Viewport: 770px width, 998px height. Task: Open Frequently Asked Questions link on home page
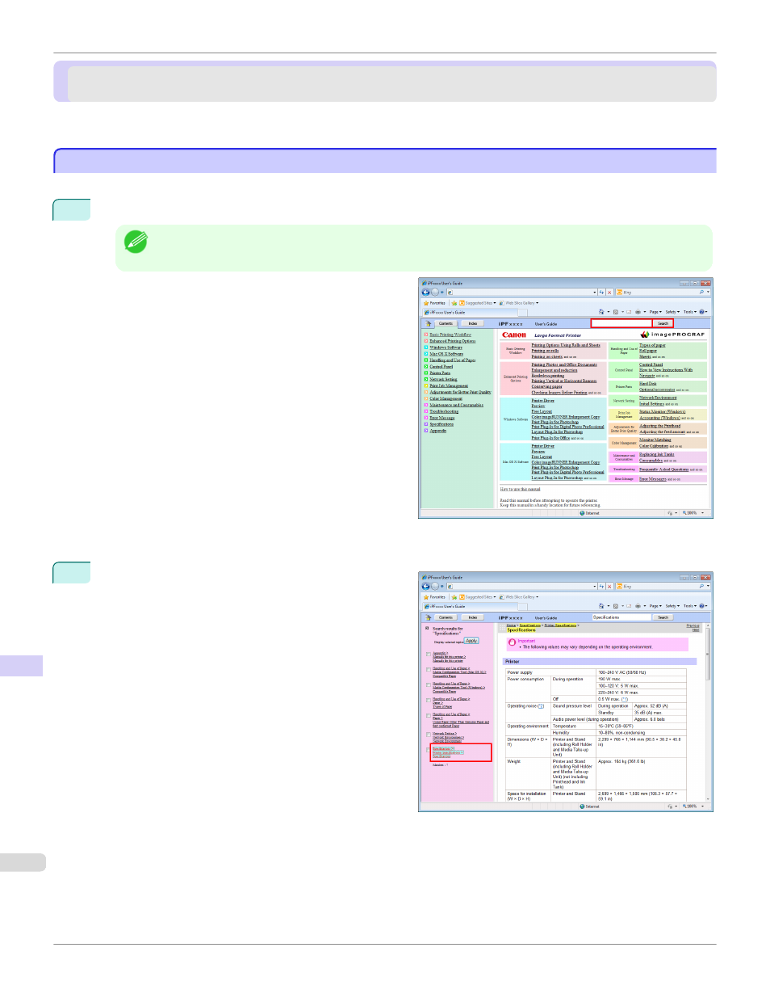[x=664, y=470]
